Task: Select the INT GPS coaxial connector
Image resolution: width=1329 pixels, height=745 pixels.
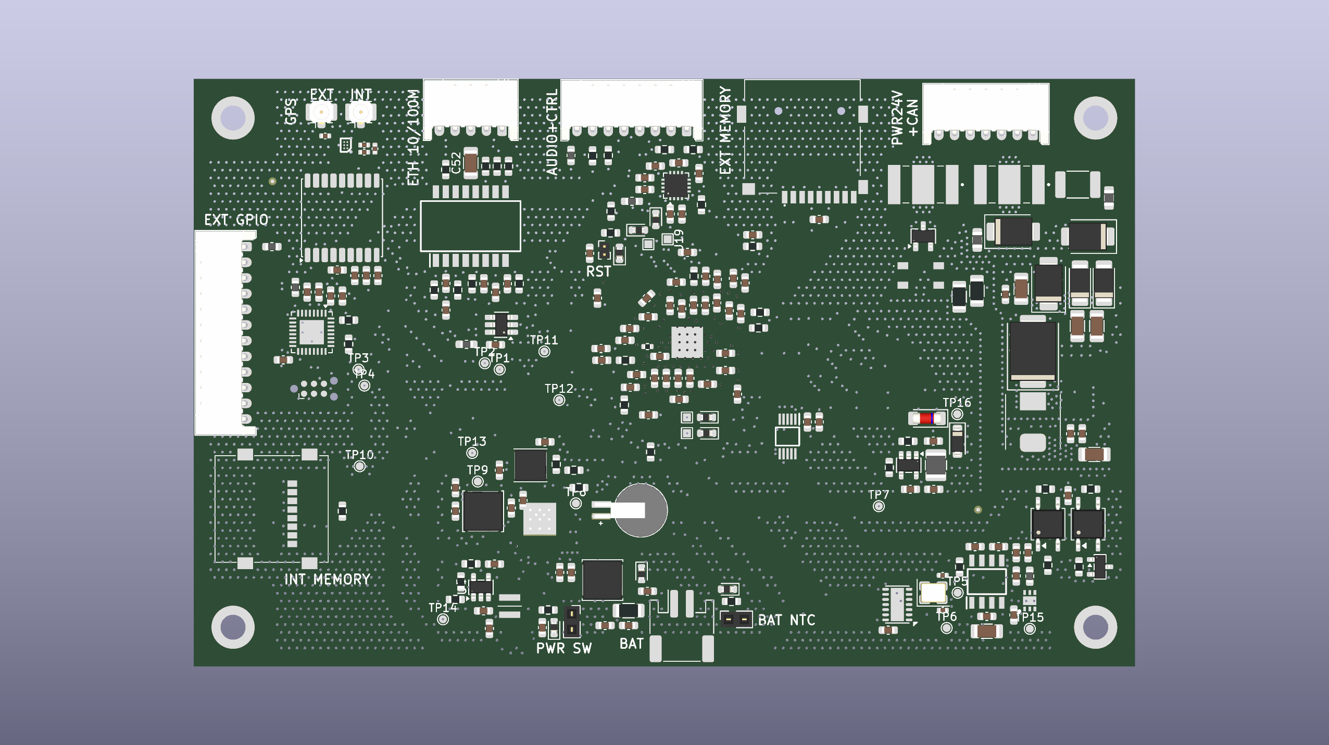Action: click(x=360, y=113)
